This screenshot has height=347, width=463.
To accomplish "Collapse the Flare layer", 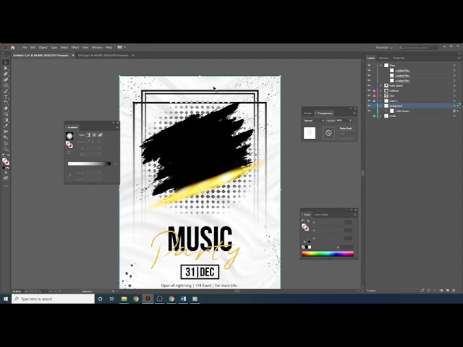I will pyautogui.click(x=381, y=65).
